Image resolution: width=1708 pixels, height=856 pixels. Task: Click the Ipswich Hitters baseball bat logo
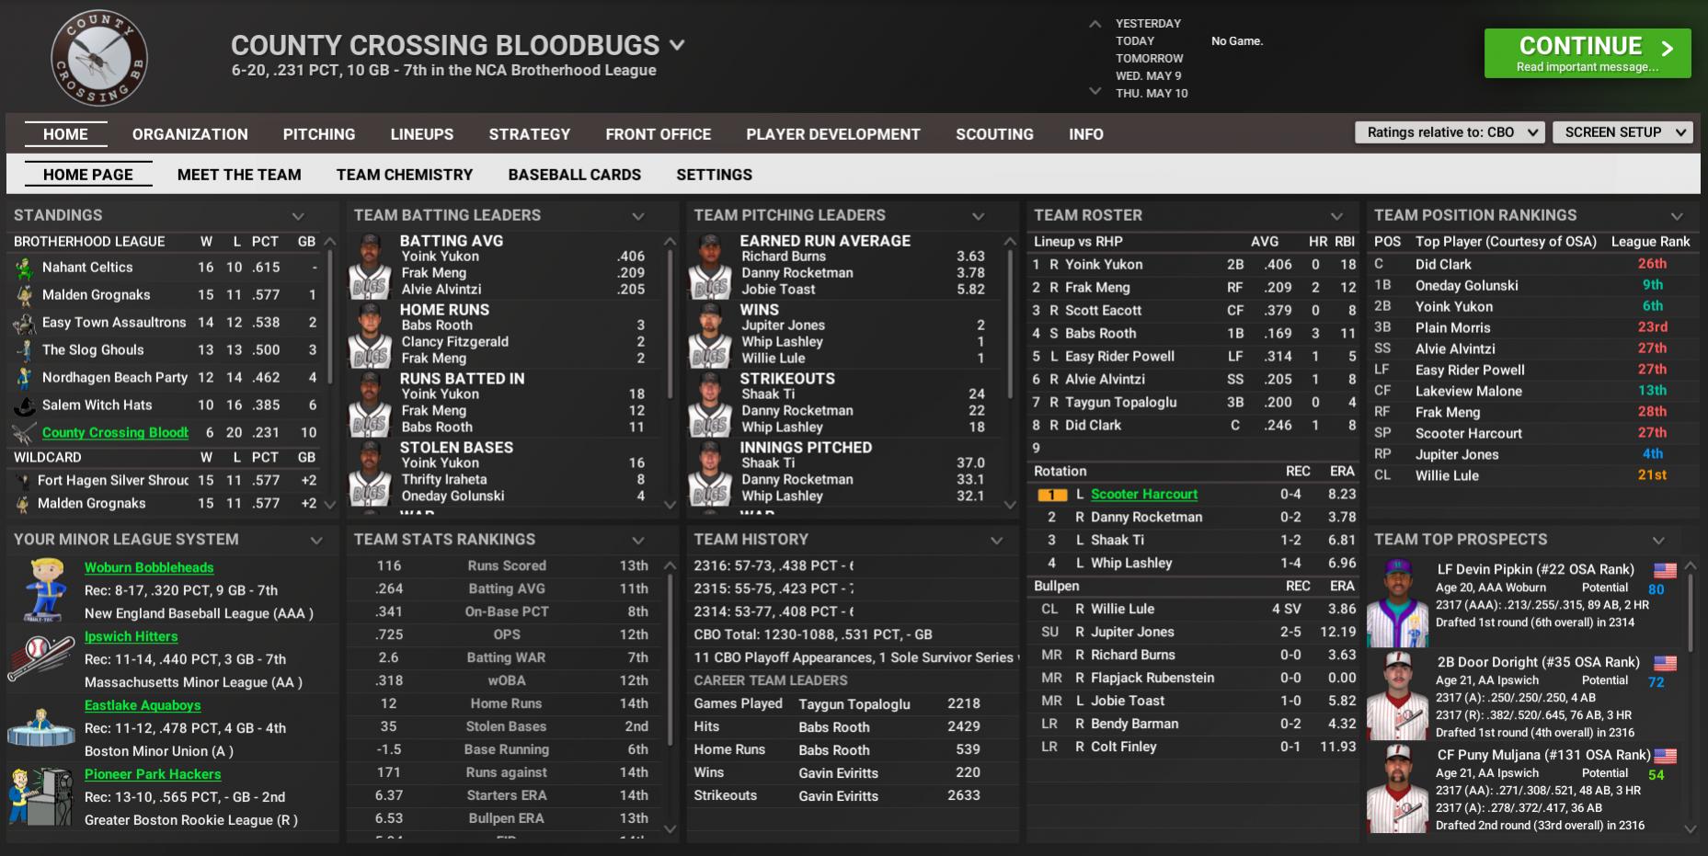(40, 658)
